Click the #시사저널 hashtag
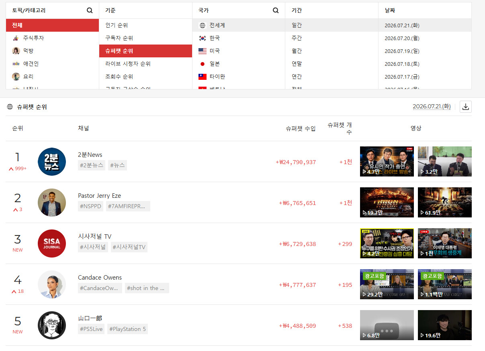Viewport: 485px width, 351px height. pyautogui.click(x=93, y=247)
